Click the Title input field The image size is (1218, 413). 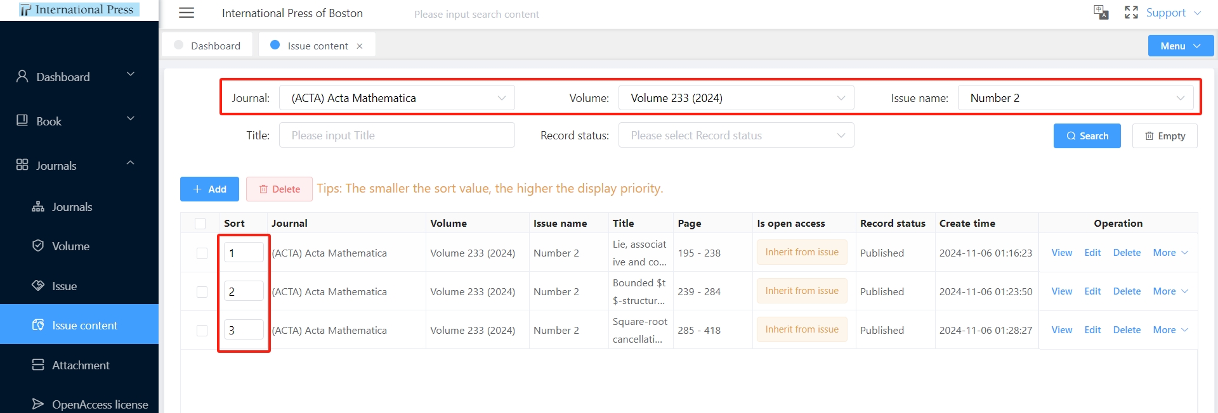tap(397, 135)
